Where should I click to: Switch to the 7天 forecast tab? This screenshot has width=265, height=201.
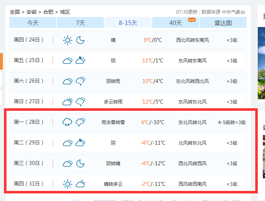(x=80, y=22)
